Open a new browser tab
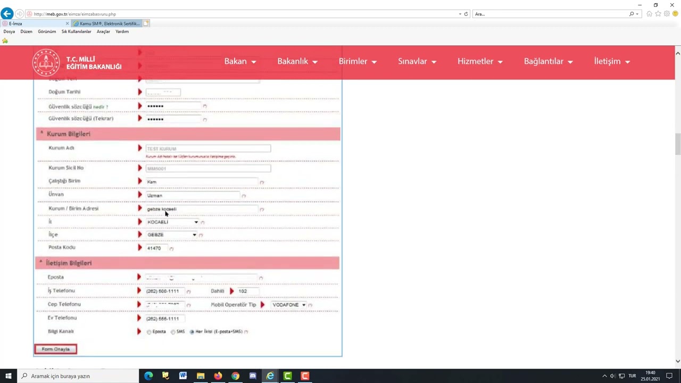This screenshot has height=383, width=681. (x=146, y=23)
